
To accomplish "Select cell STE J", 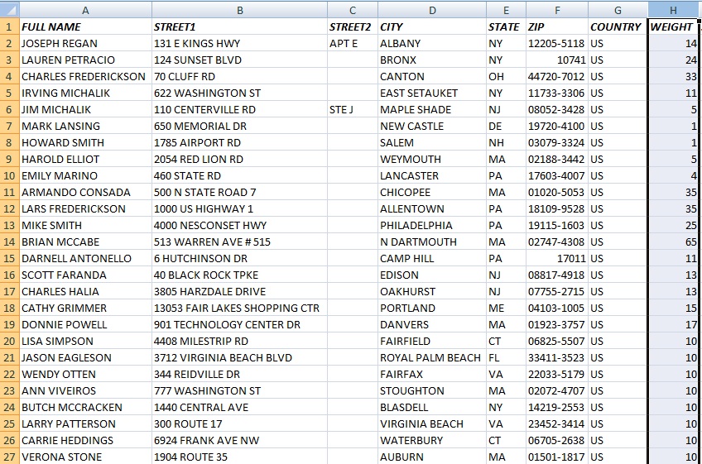I will point(353,110).
